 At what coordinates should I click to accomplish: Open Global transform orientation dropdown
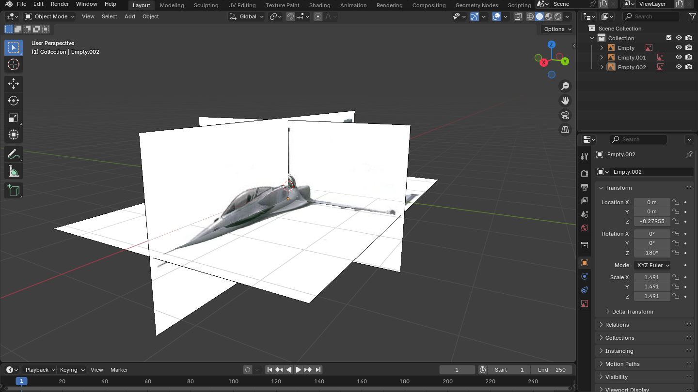point(247,16)
